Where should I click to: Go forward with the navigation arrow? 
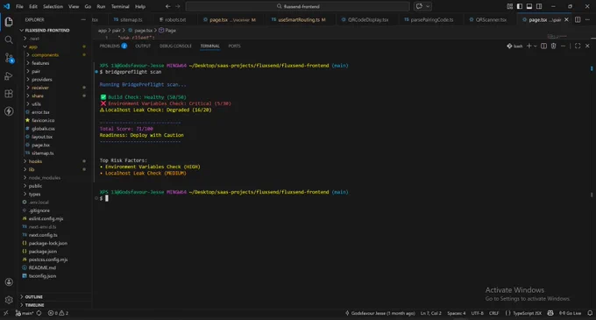click(x=178, y=6)
